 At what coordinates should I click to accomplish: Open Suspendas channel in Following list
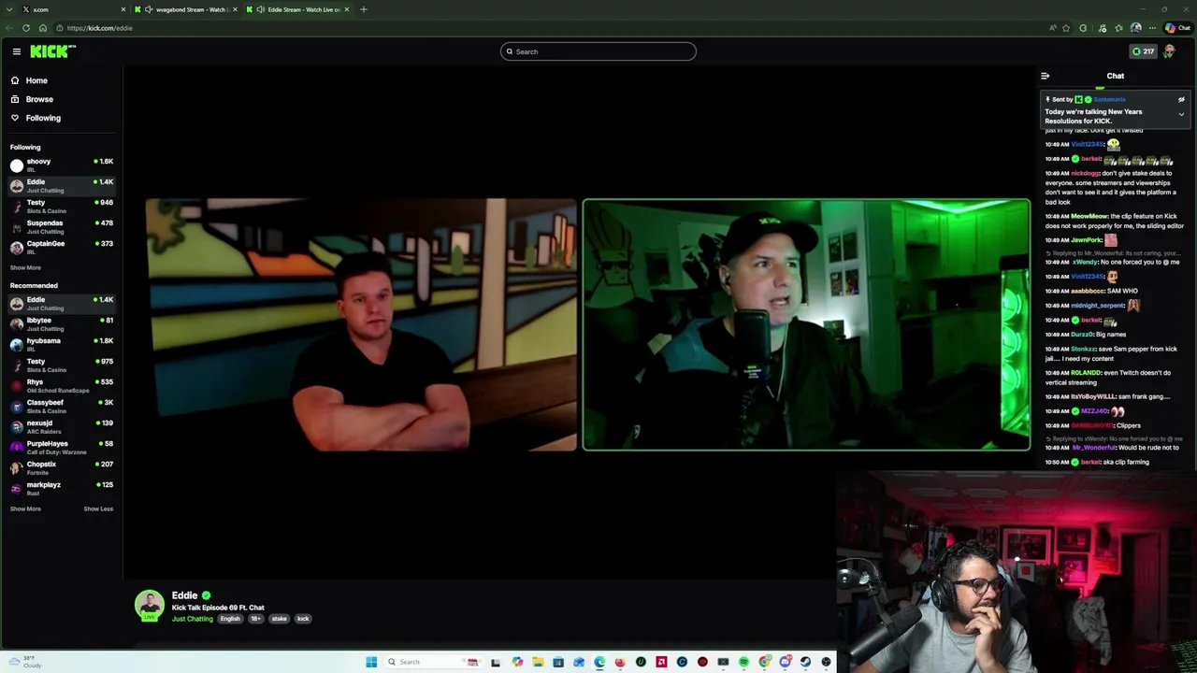[x=61, y=226]
